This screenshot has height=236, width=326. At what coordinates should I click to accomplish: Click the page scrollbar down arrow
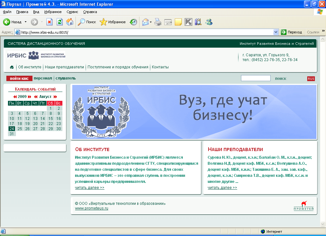(x=323, y=224)
